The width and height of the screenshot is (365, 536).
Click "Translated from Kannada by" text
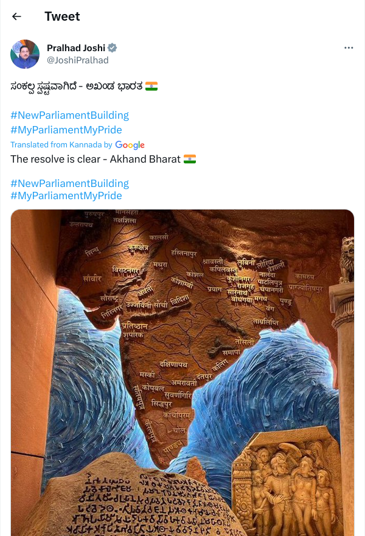[61, 144]
